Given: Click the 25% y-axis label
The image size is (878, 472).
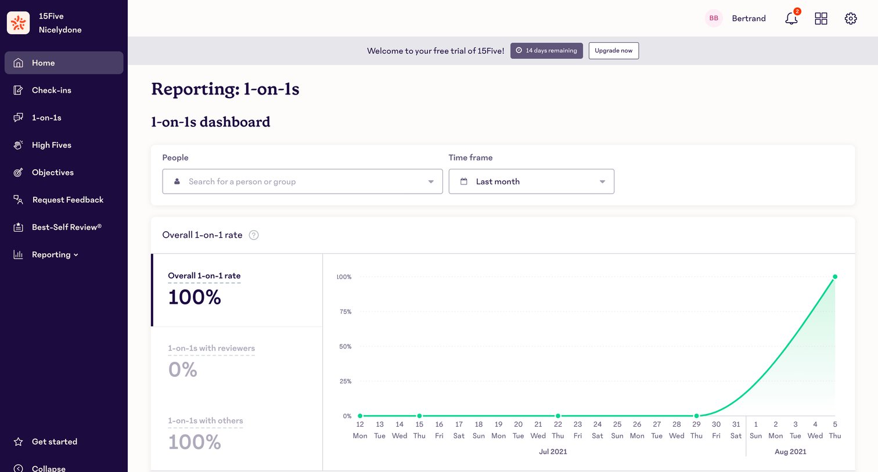Looking at the screenshot, I should (x=346, y=382).
